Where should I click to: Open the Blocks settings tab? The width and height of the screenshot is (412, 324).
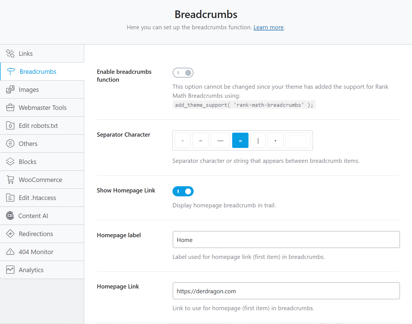28,162
